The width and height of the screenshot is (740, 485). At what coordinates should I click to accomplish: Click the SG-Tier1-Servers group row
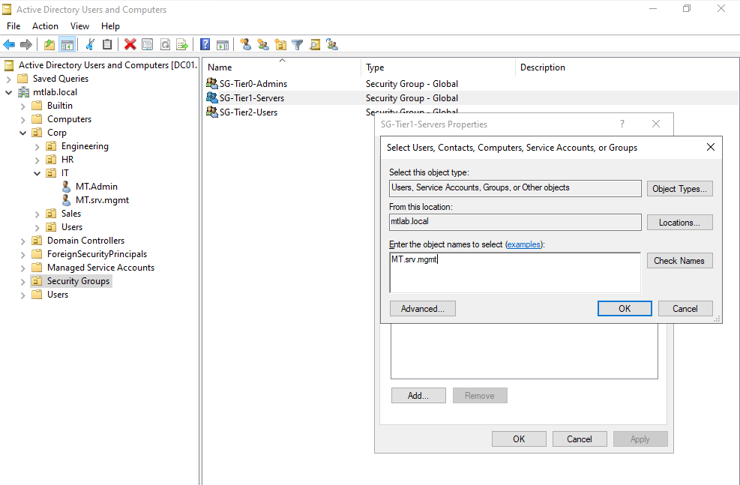coord(252,97)
